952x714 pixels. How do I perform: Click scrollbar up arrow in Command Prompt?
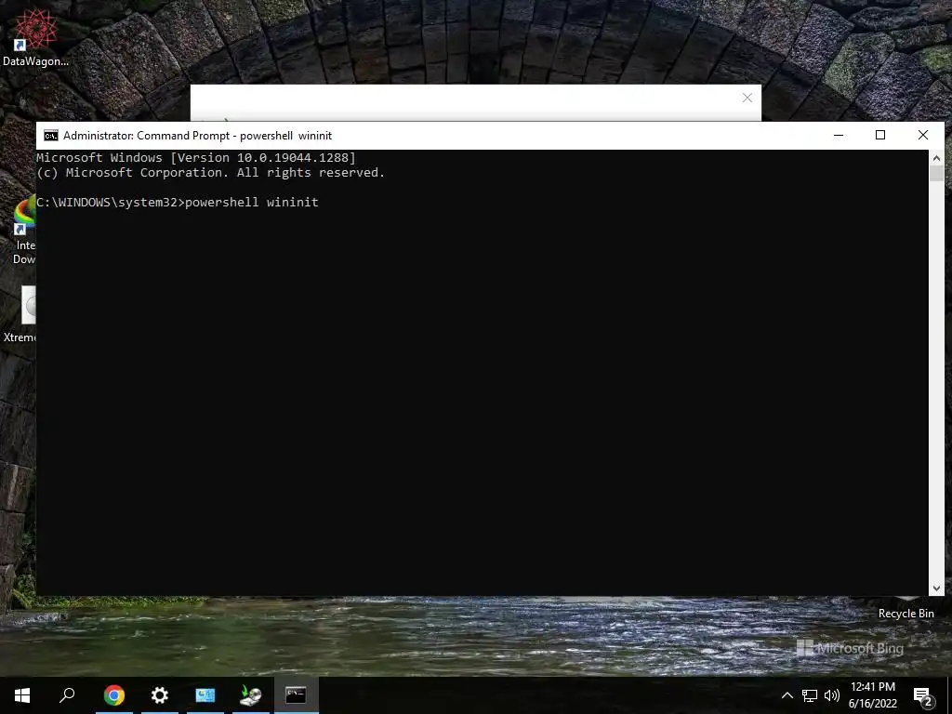tap(936, 158)
